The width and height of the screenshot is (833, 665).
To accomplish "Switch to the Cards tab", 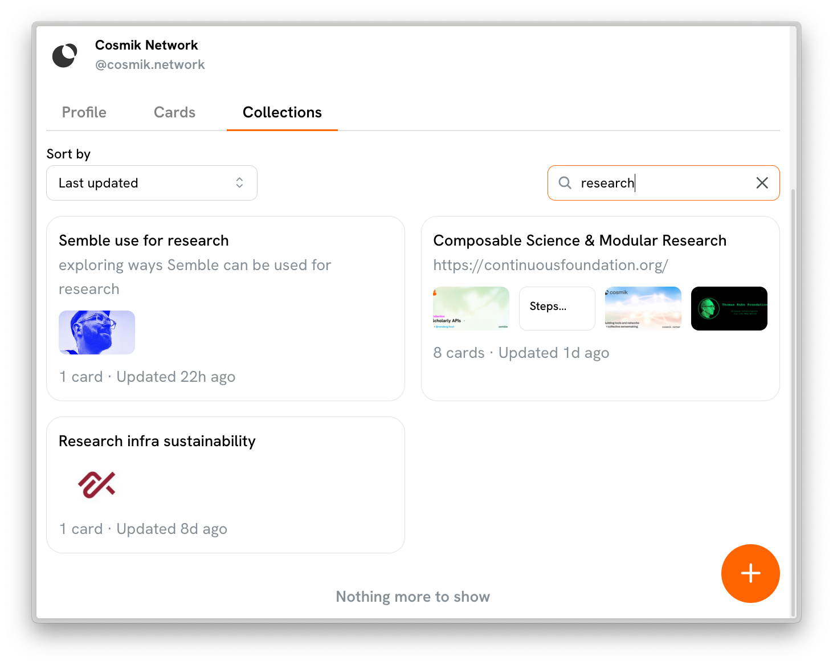I will (x=174, y=112).
